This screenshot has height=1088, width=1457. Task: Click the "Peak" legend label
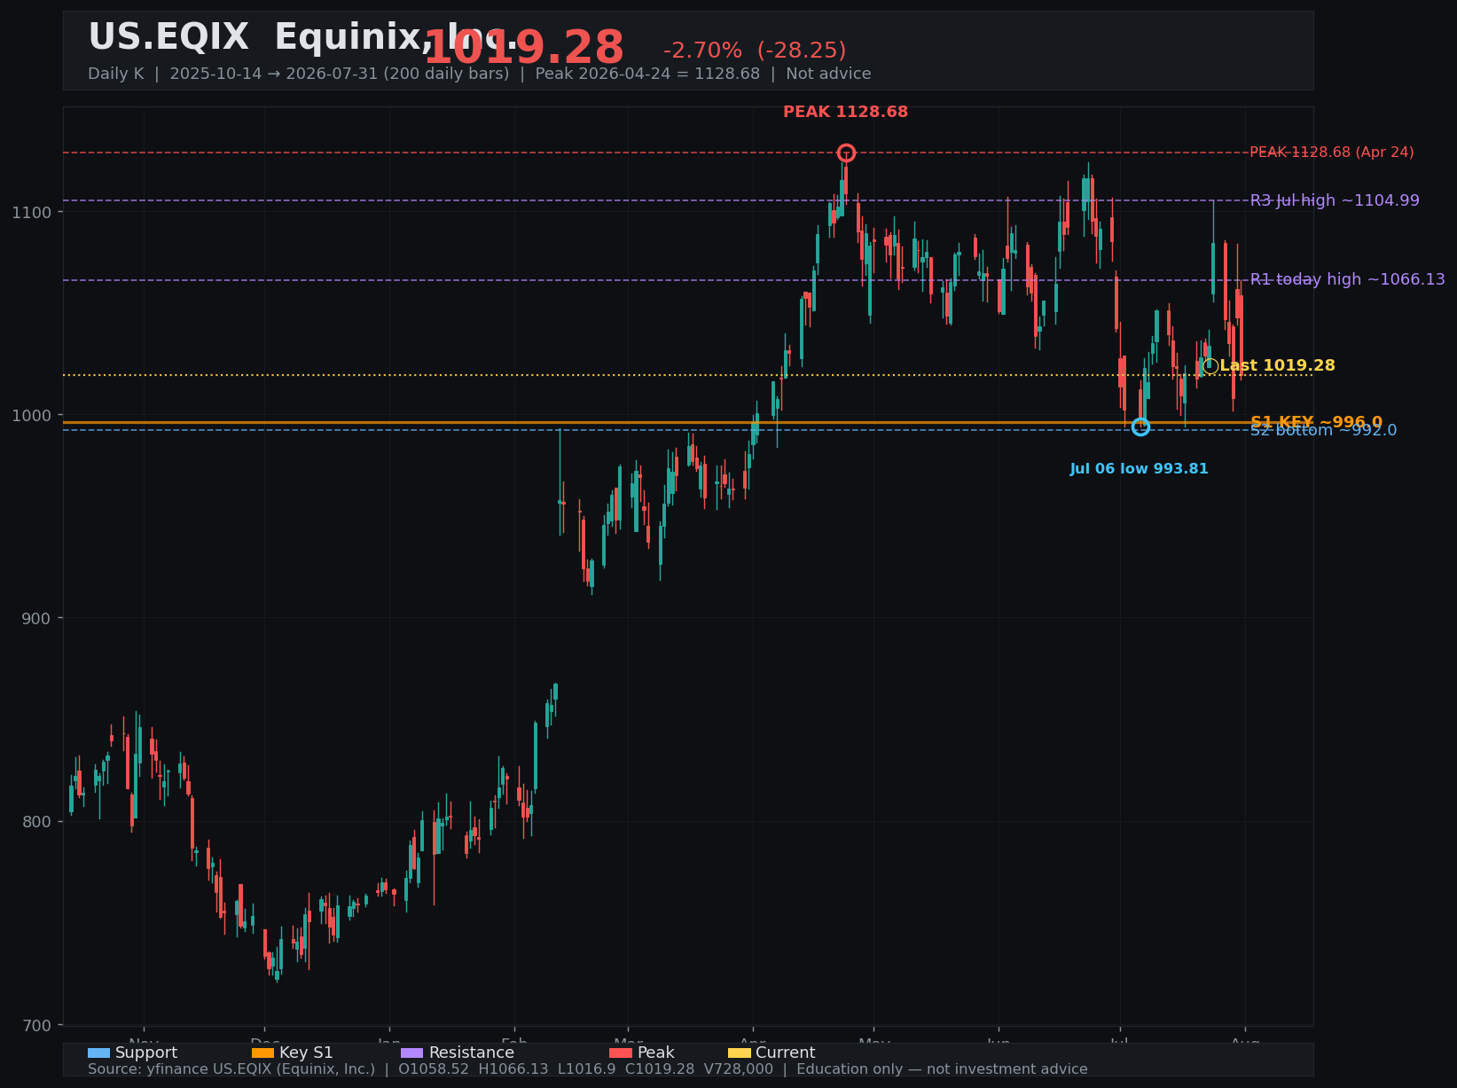656,1053
